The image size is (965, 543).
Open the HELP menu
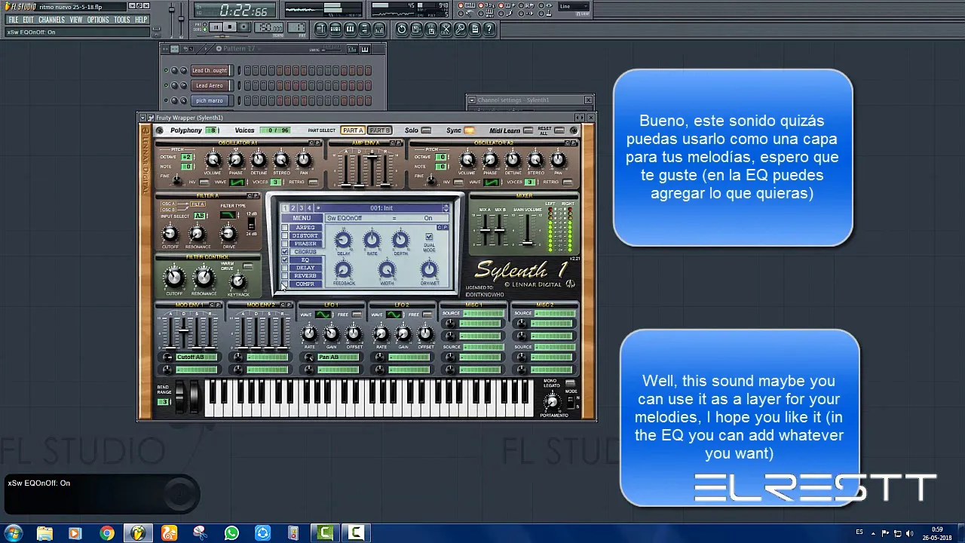(x=141, y=20)
